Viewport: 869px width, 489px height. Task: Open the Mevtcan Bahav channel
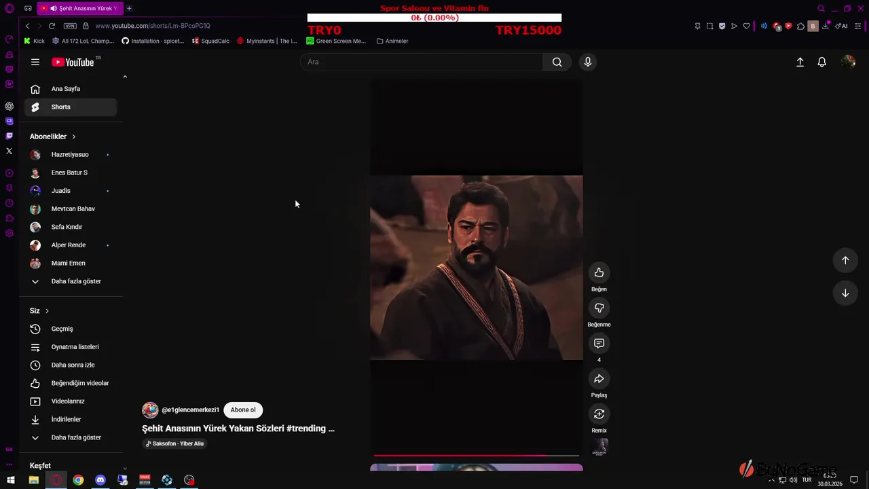point(71,209)
